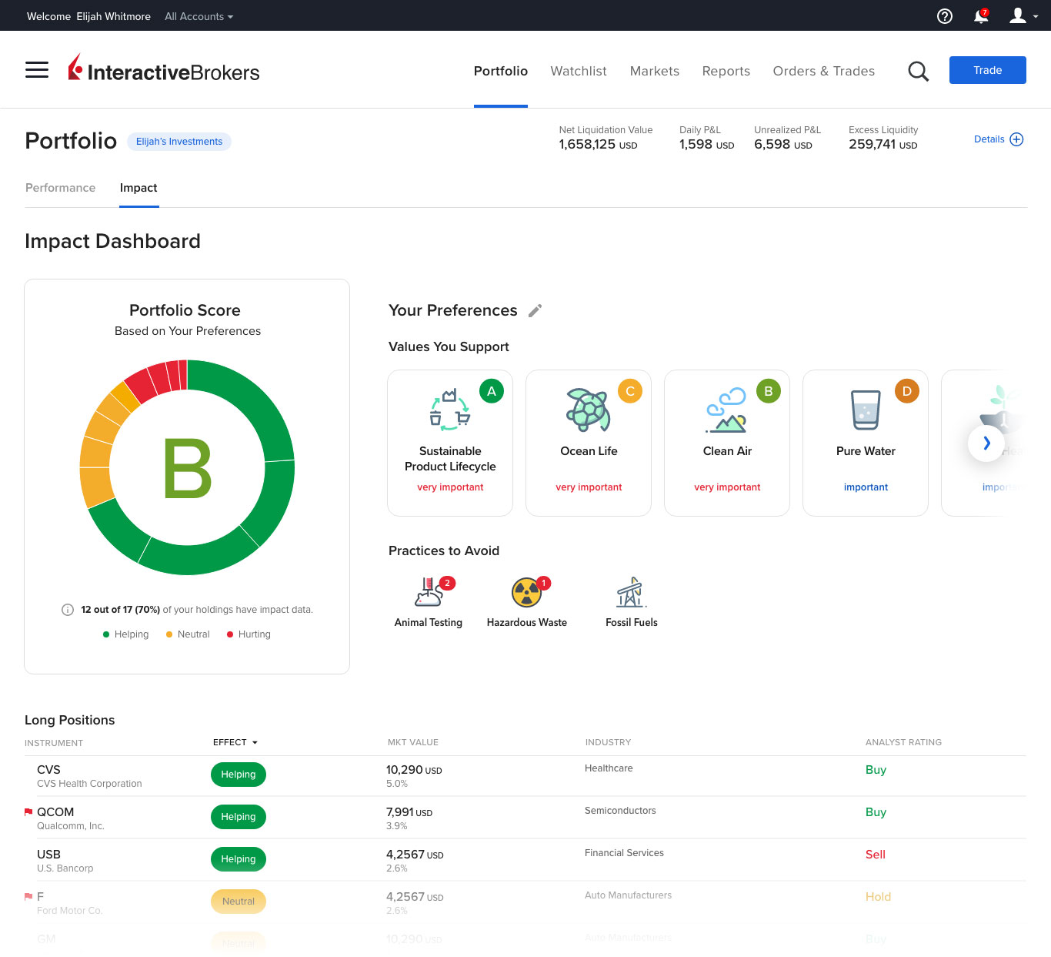Screen dimensions: 1051x957
Task: Click the flag beside QCOM position
Action: tap(27, 811)
